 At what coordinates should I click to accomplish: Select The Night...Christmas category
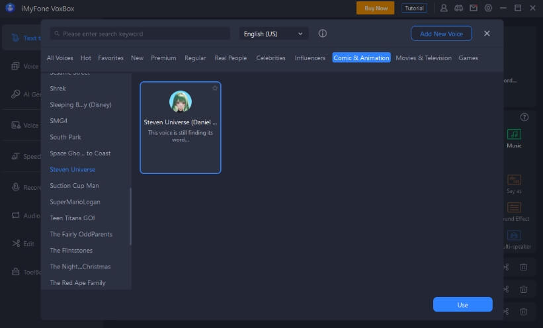click(80, 266)
